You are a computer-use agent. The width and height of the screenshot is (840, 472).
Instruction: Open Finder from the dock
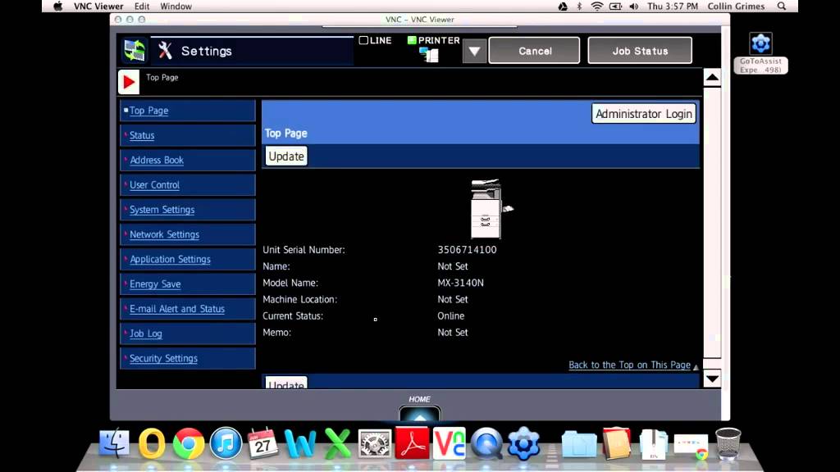click(114, 443)
